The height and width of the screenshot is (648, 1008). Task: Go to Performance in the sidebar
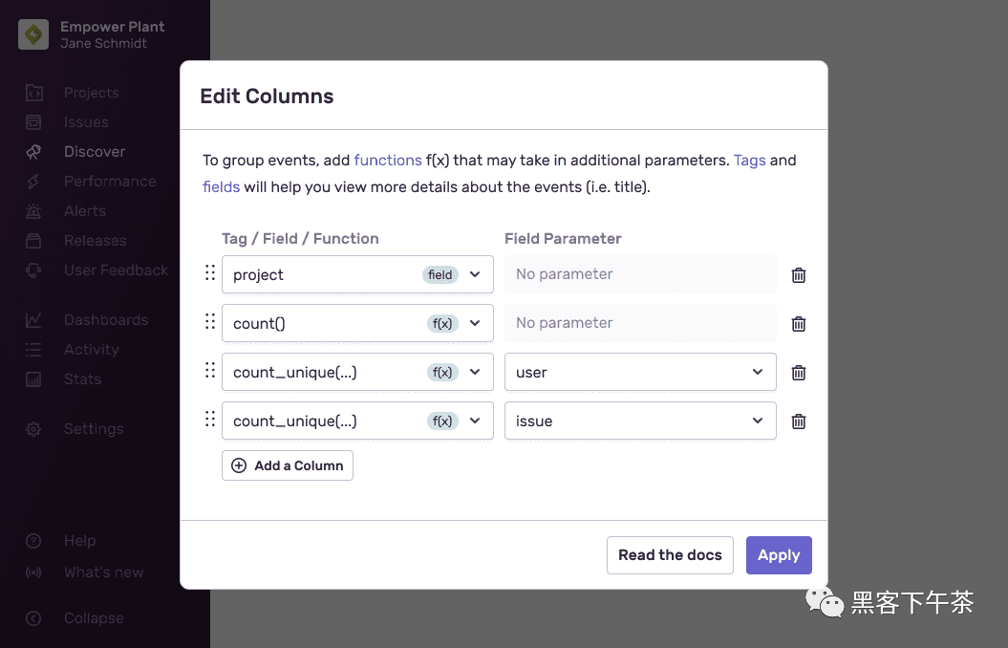(x=110, y=182)
